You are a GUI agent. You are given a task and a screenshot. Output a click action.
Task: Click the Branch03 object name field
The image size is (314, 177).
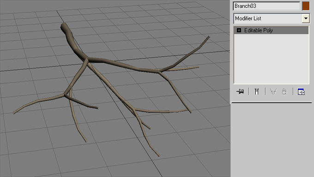pyautogui.click(x=266, y=6)
